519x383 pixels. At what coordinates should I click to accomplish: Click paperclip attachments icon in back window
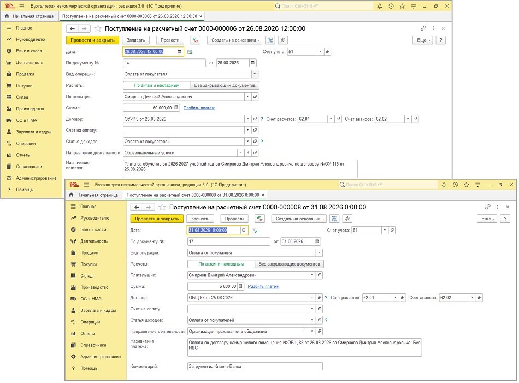(282, 40)
